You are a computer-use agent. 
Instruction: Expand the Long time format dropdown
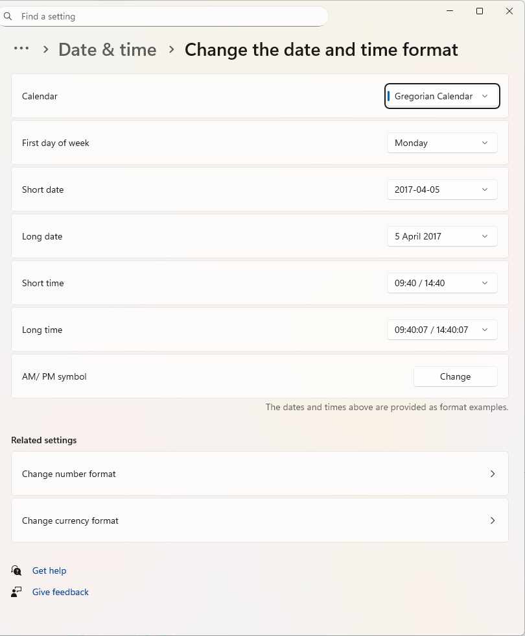442,330
